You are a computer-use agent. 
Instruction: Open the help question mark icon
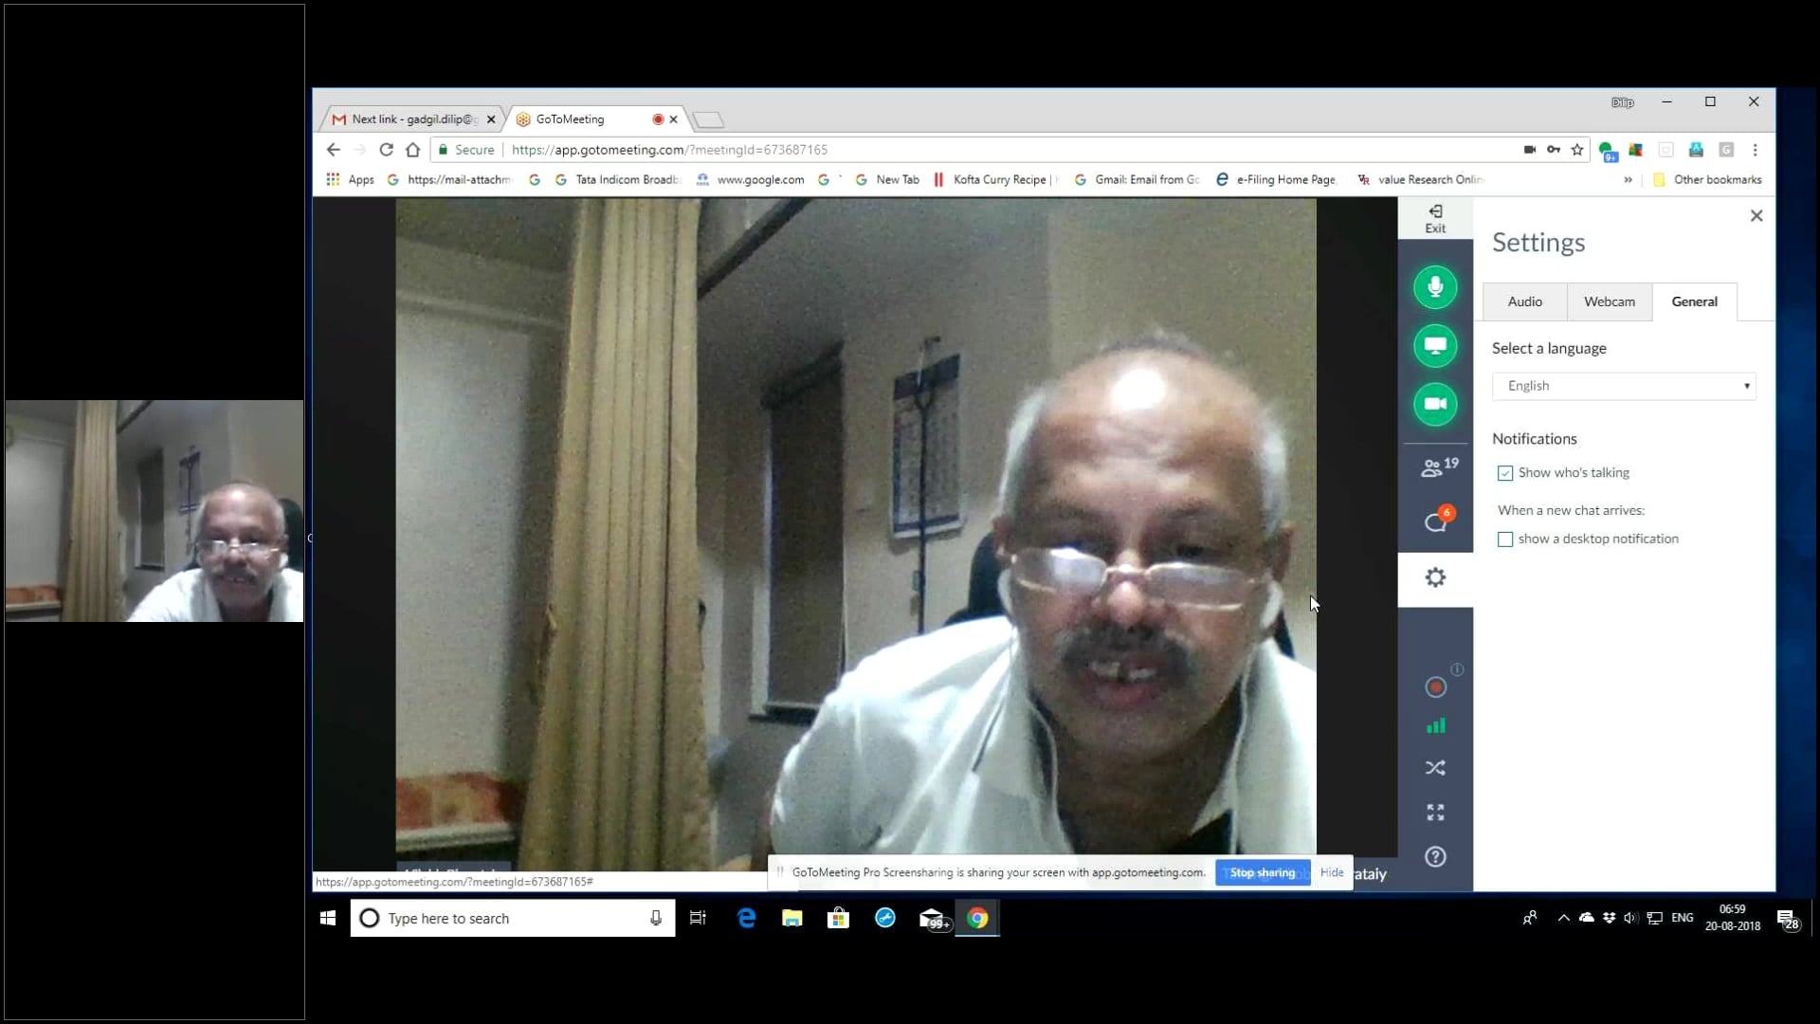[x=1435, y=857]
